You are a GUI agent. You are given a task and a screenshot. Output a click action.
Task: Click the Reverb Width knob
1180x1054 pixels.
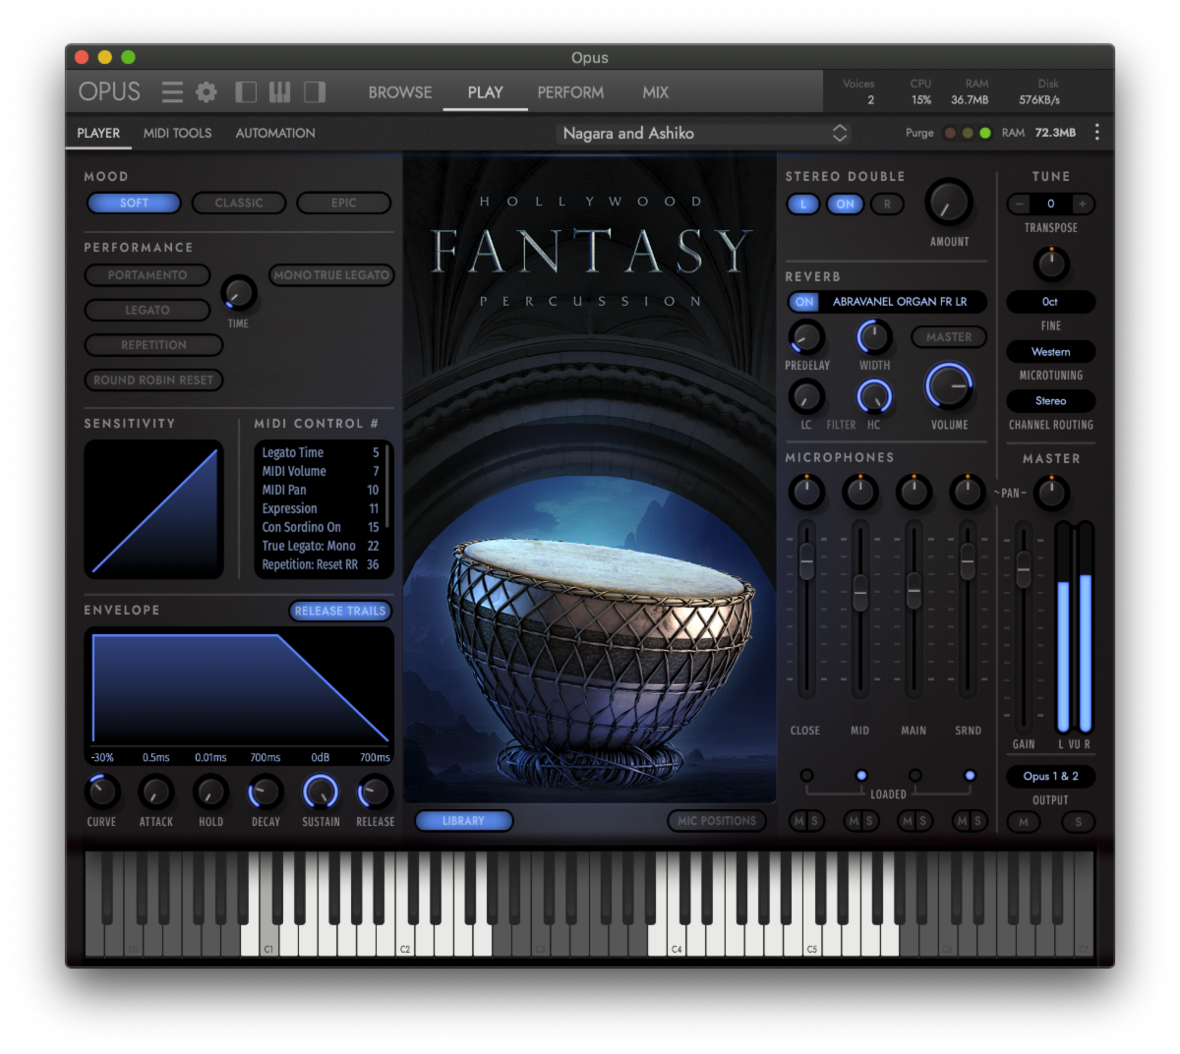[x=874, y=337]
